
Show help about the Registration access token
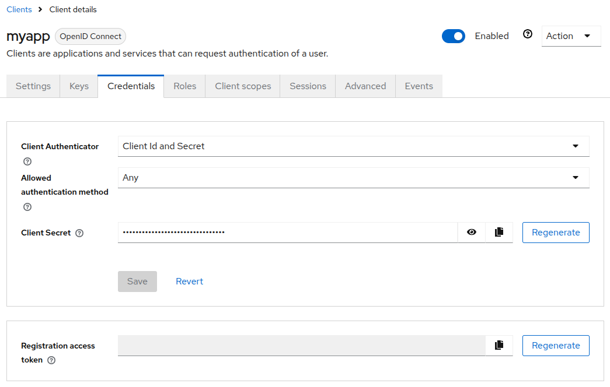click(51, 360)
